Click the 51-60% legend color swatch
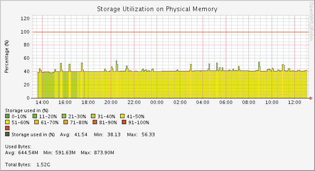This screenshot has width=315, height=171. [7, 122]
